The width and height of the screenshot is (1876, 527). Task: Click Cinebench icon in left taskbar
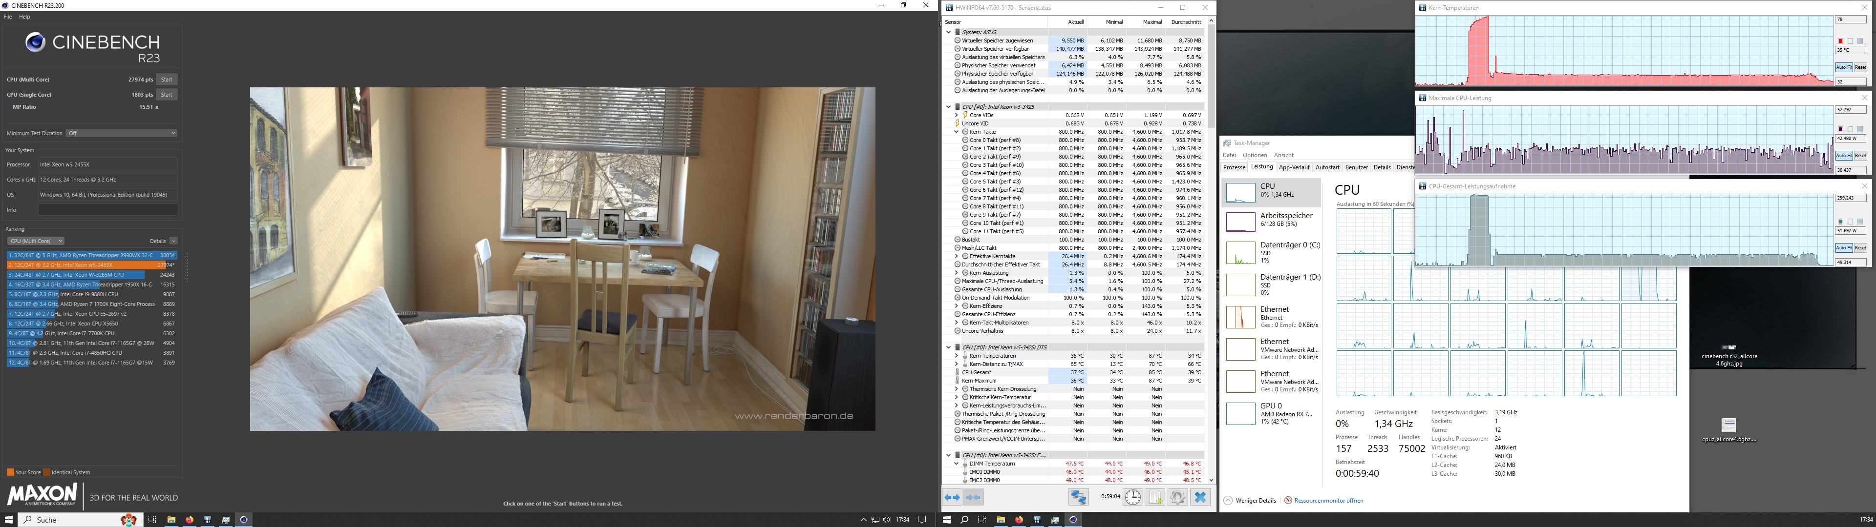pyautogui.click(x=243, y=520)
